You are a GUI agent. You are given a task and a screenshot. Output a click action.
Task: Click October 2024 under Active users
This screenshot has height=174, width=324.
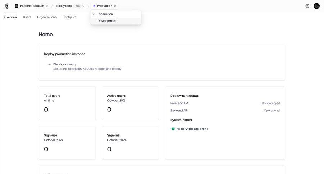pos(117,101)
